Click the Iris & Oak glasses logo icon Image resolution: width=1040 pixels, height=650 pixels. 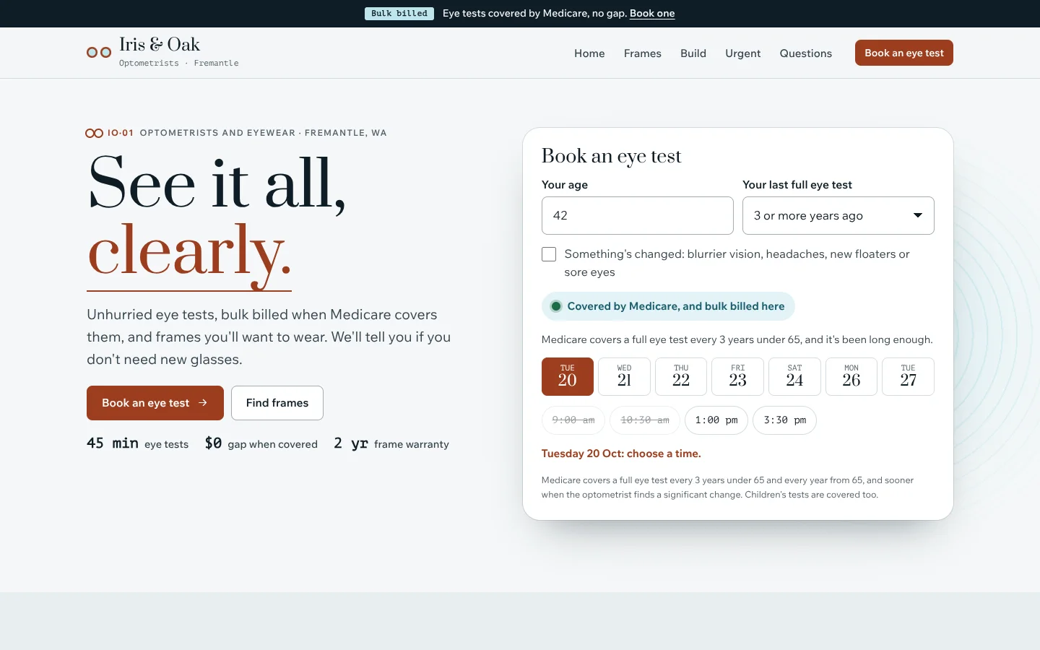[99, 52]
